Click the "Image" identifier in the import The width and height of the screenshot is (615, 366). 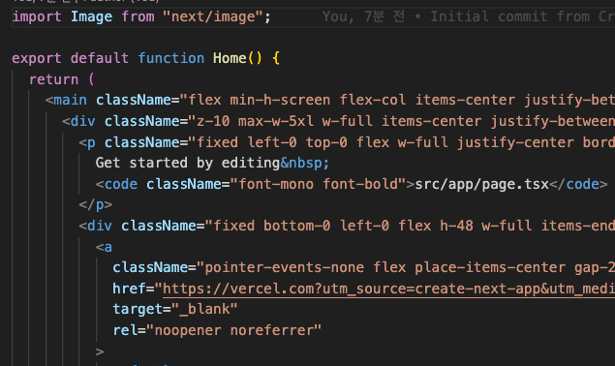(91, 16)
